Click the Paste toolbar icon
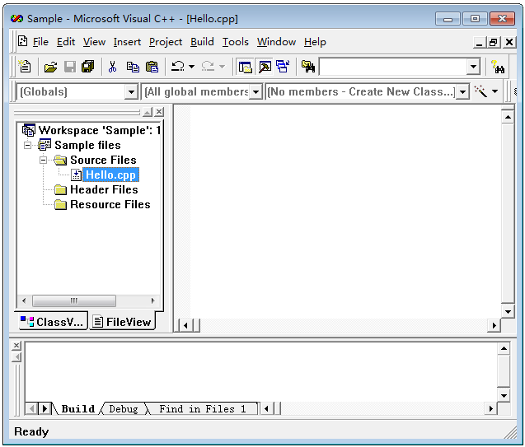Screen dimensions: 525x447 [x=152, y=67]
